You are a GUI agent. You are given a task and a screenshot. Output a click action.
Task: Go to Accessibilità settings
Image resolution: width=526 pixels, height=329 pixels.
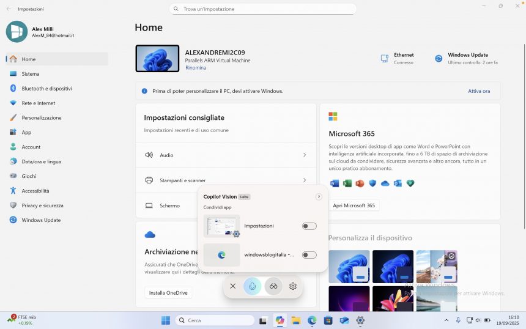coord(35,191)
